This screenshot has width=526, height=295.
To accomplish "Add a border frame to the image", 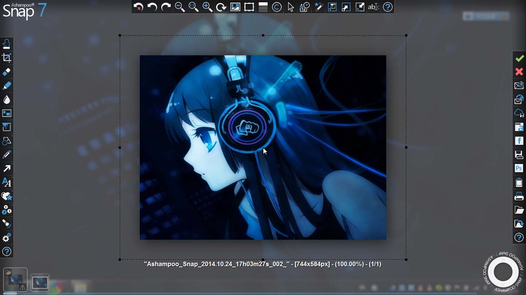I will pos(249,7).
